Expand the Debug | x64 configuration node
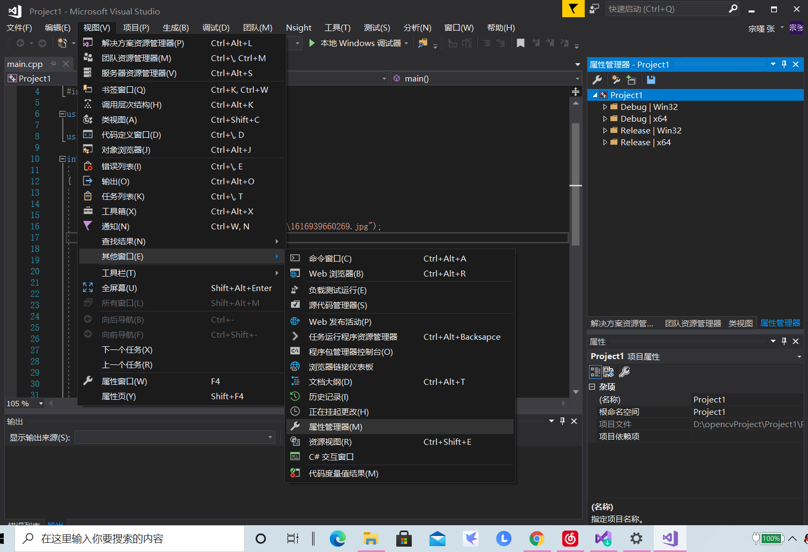This screenshot has height=552, width=808. [605, 119]
